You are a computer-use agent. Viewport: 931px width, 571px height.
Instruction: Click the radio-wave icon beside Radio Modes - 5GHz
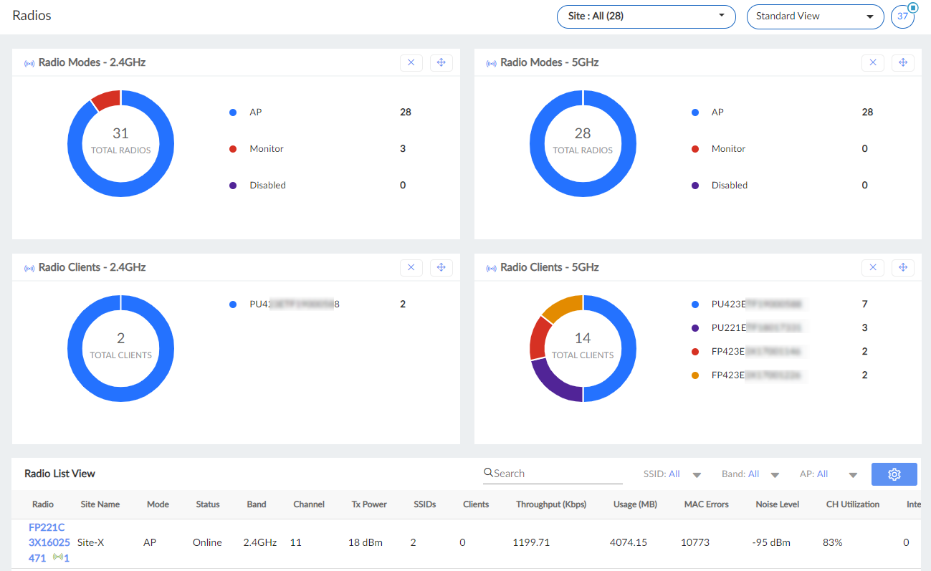point(491,62)
